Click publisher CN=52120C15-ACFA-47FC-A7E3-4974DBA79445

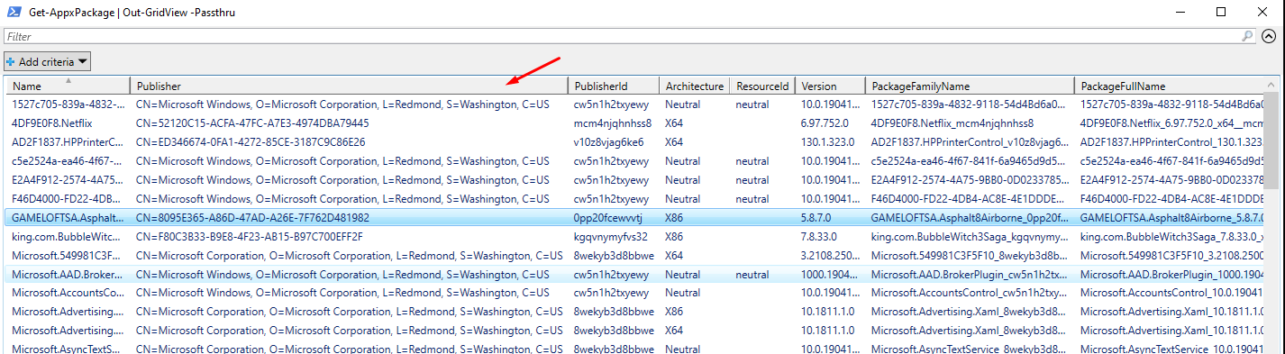pyautogui.click(x=252, y=123)
